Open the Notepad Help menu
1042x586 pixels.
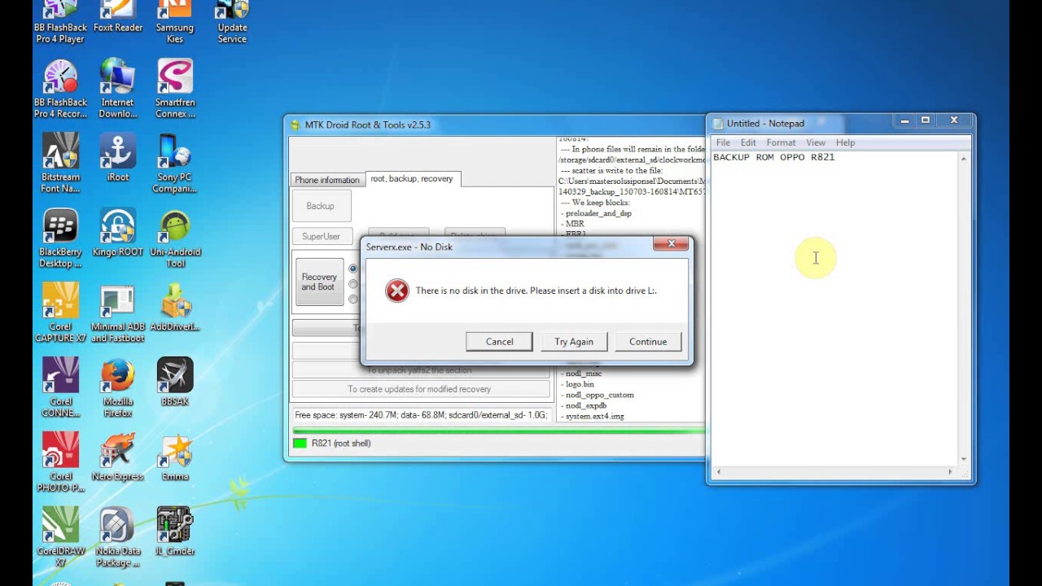pos(845,142)
